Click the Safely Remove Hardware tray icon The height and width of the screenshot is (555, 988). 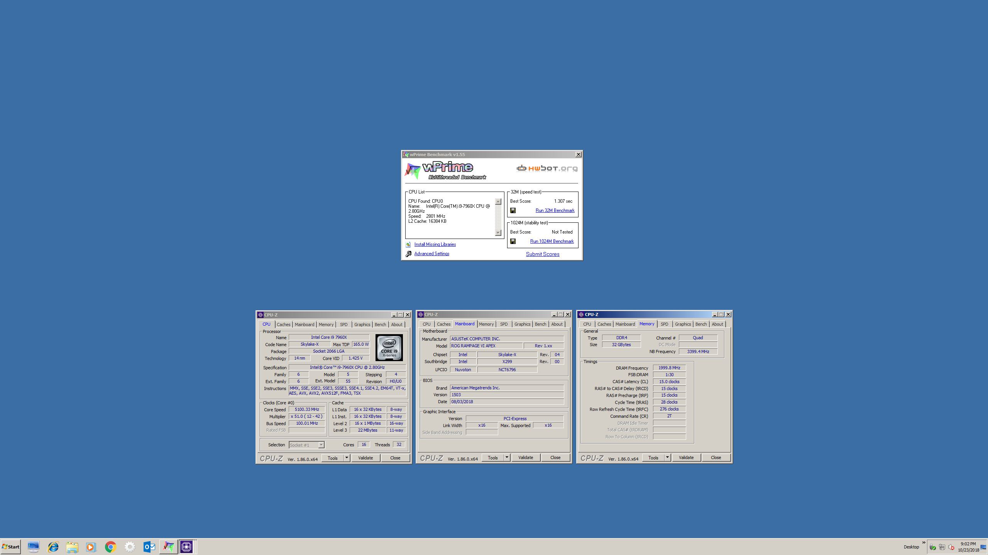point(932,547)
